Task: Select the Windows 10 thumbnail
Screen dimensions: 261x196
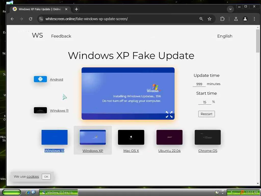Action: [x=55, y=137]
